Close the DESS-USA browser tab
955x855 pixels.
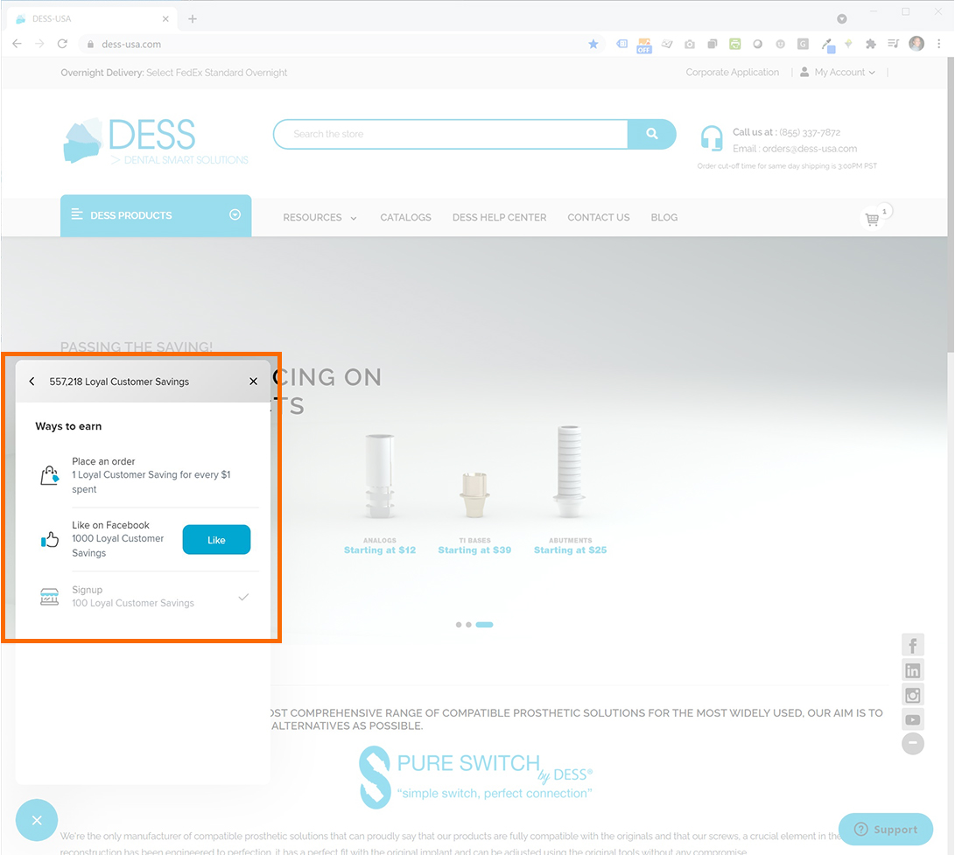point(165,19)
